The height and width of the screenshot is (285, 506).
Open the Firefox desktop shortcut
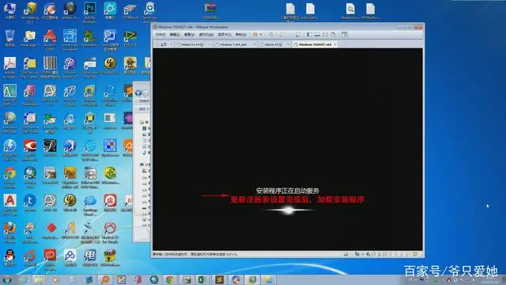9,233
